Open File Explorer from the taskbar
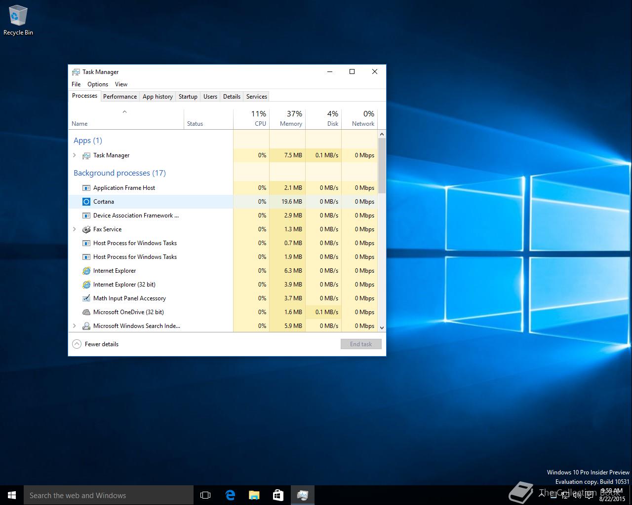This screenshot has width=632, height=505. coord(254,495)
